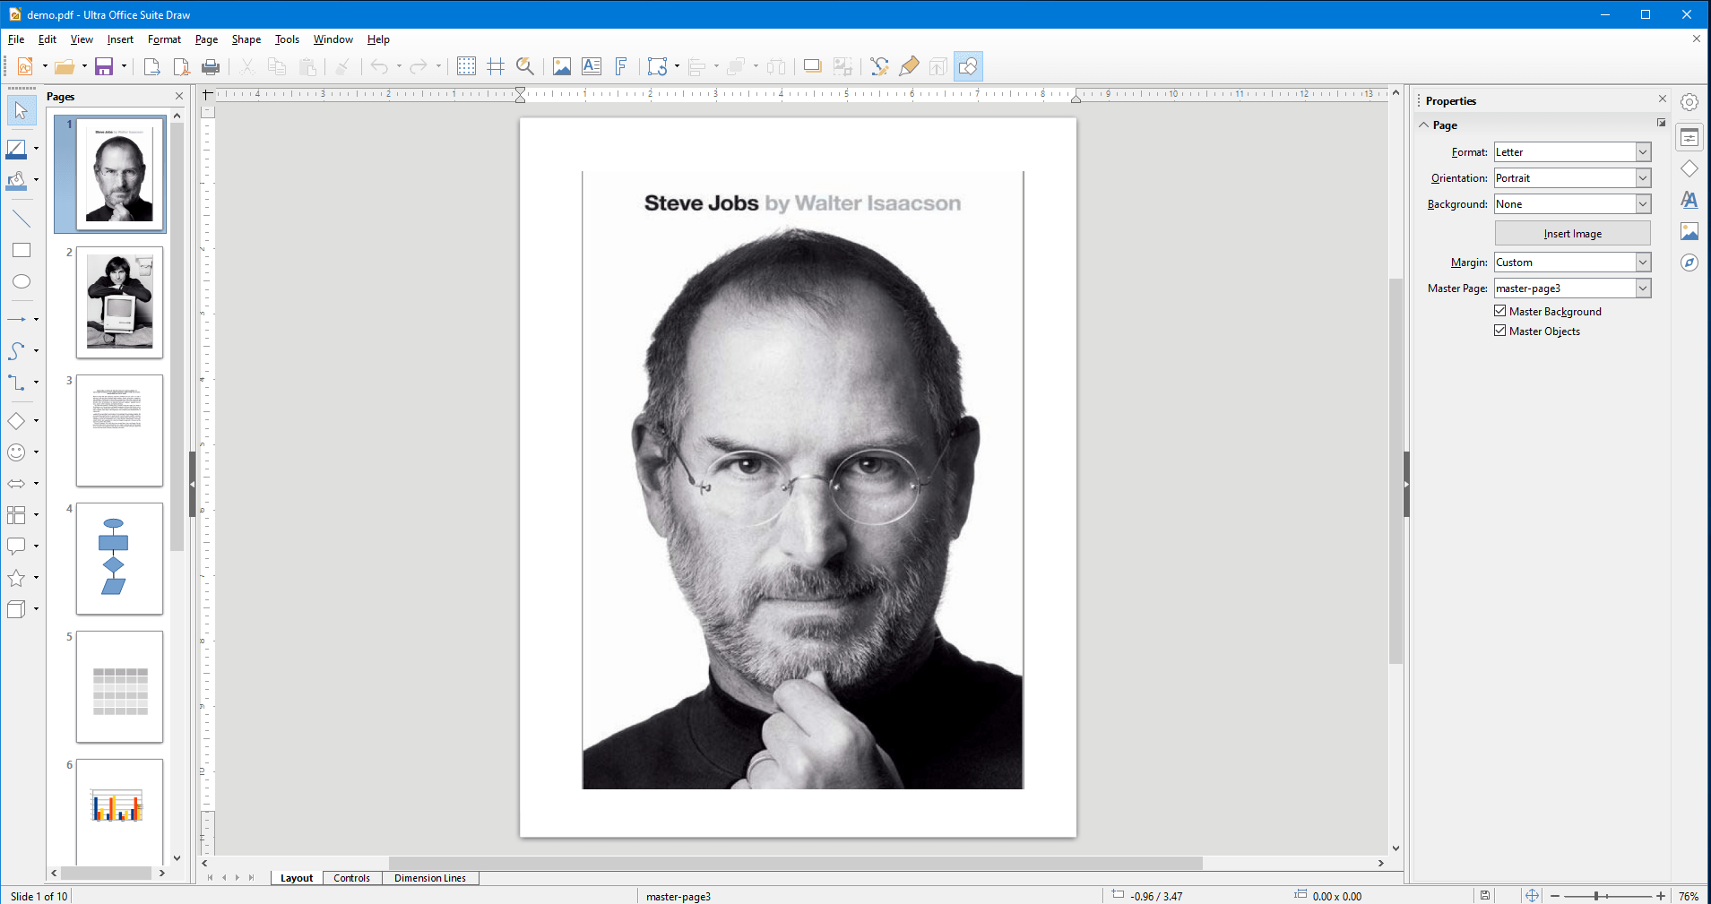
Task: Click the Print icon
Action: coord(211,66)
